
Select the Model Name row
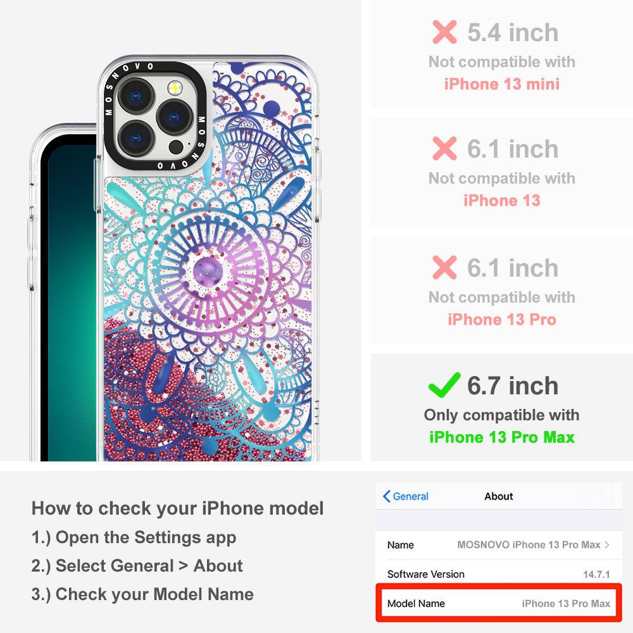(x=499, y=603)
